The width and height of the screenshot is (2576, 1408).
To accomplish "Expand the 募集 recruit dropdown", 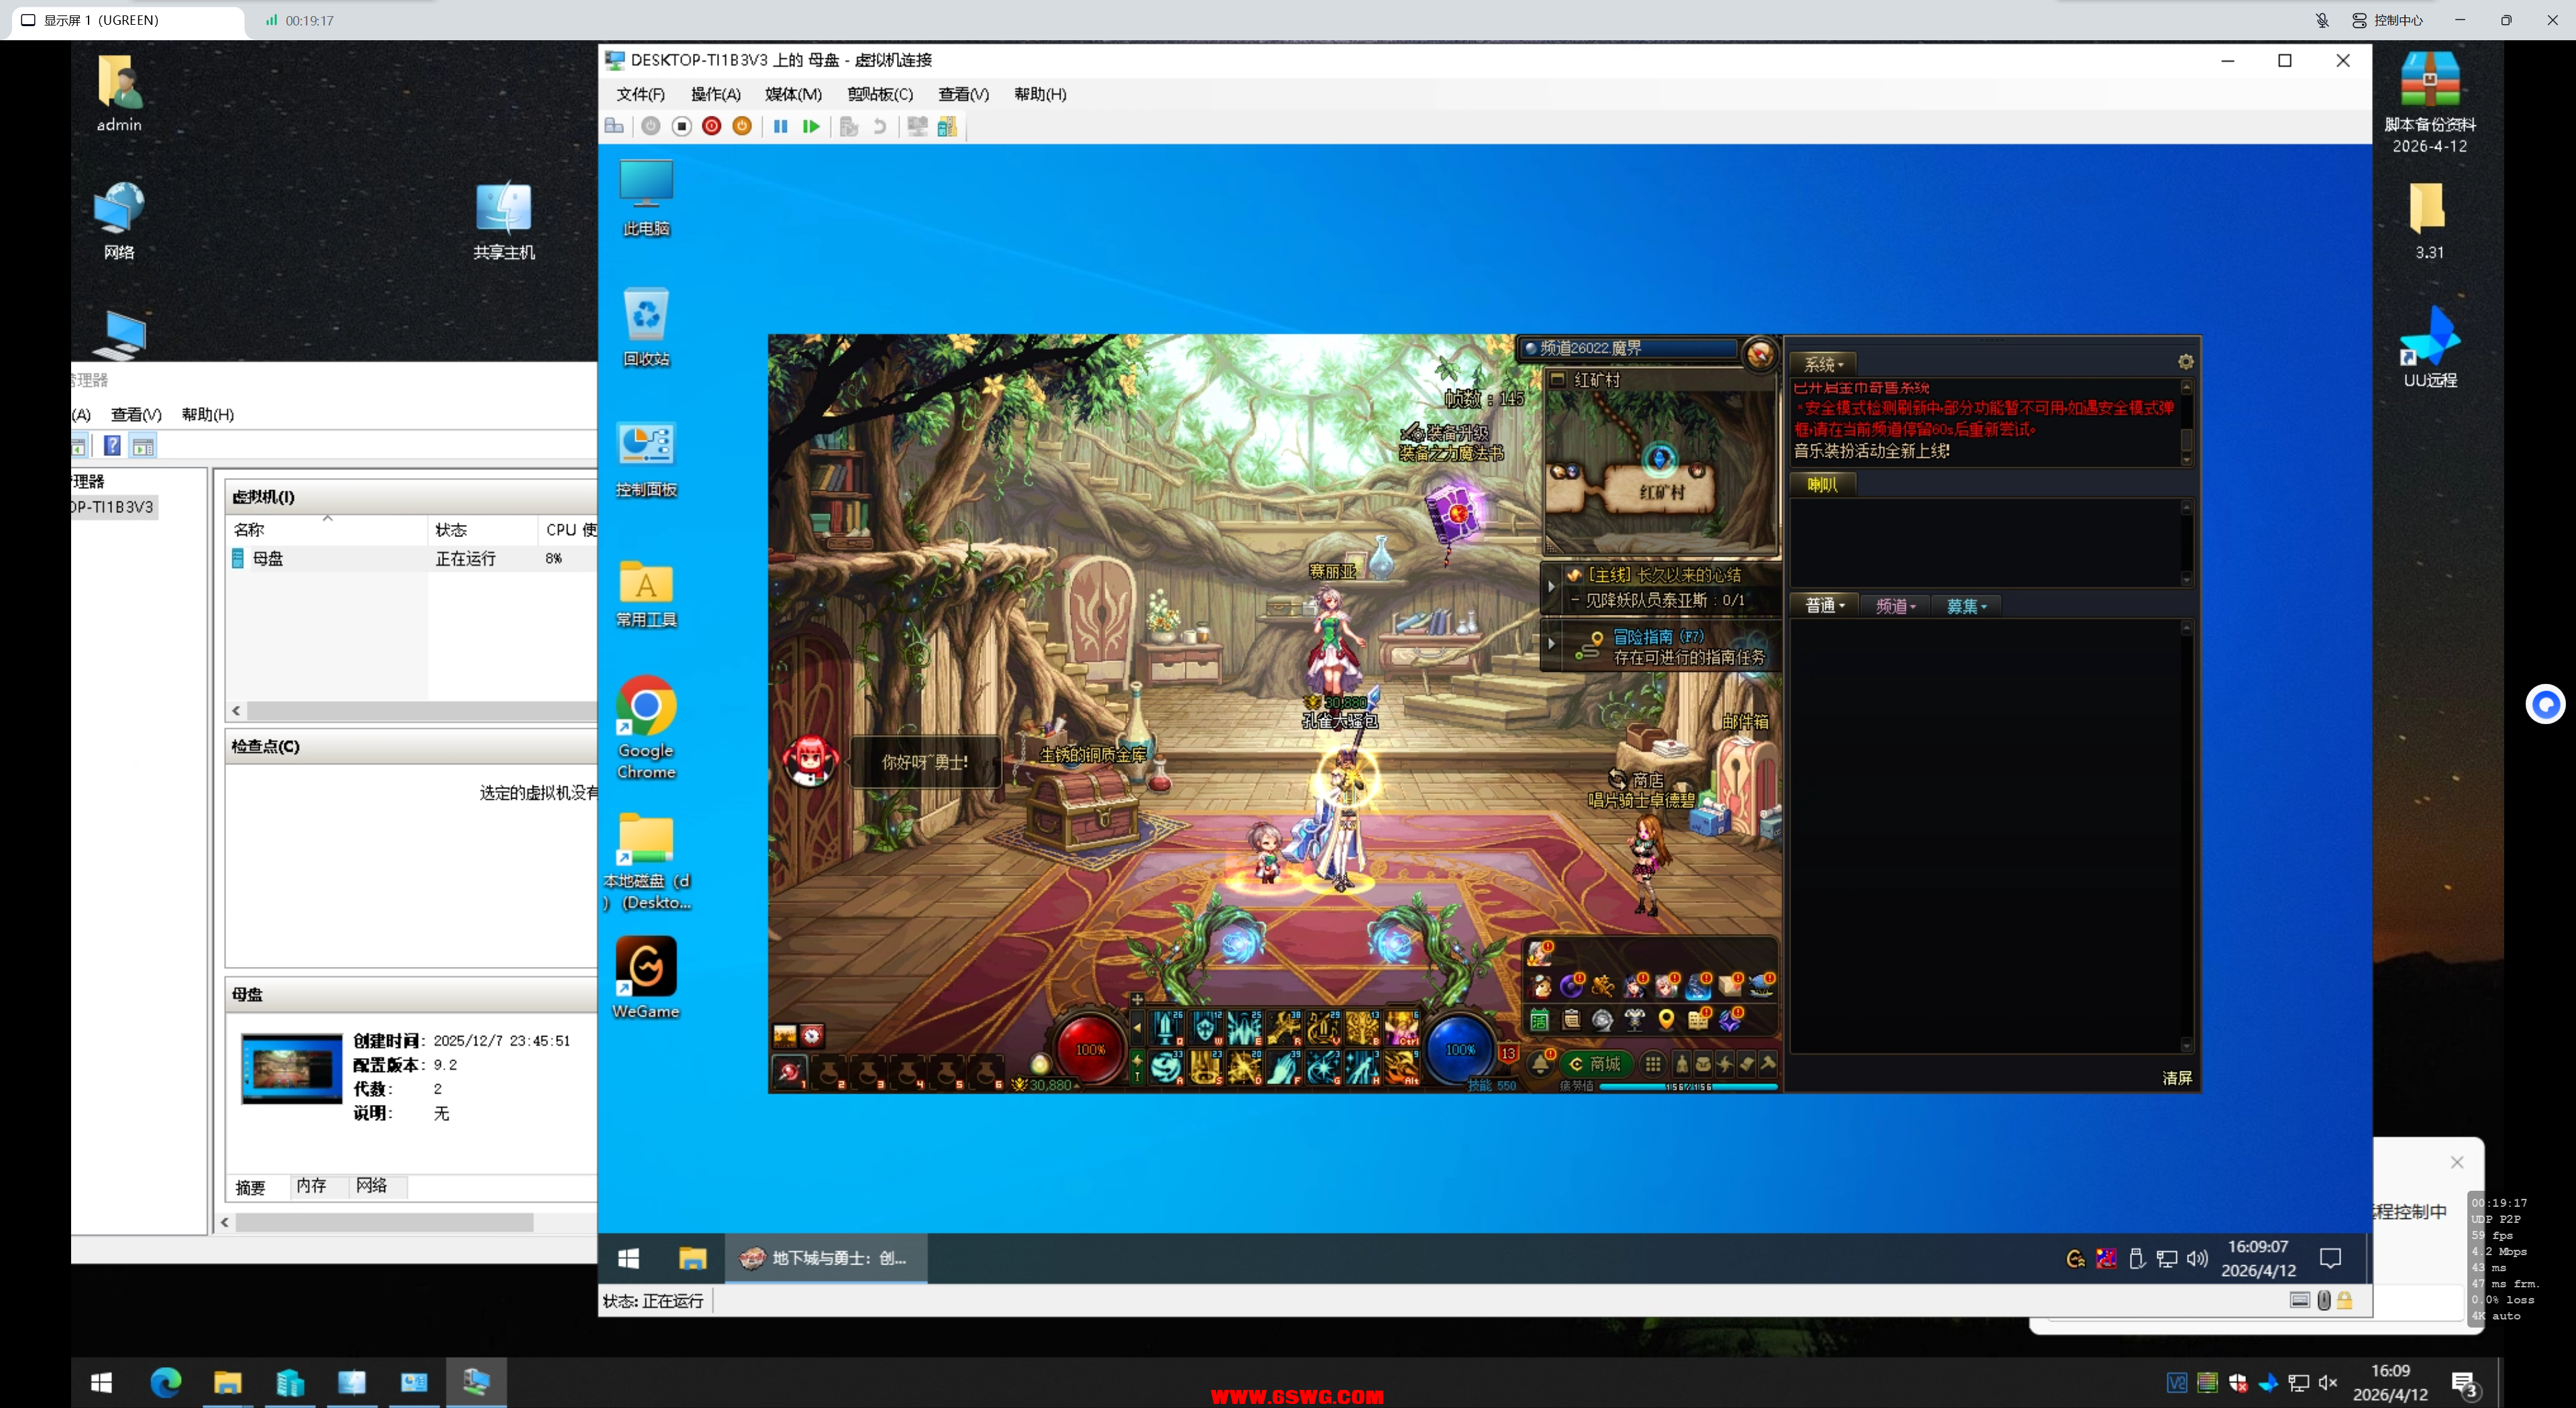I will click(x=1966, y=605).
